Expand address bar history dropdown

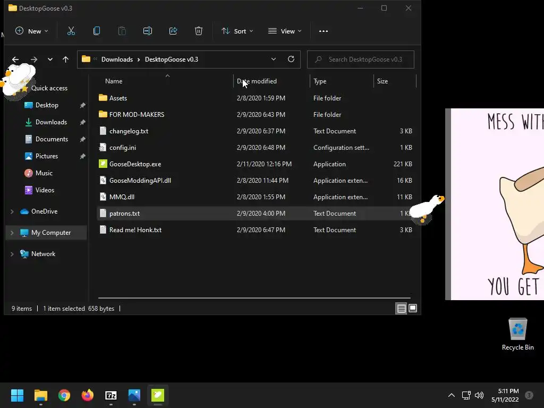(274, 59)
